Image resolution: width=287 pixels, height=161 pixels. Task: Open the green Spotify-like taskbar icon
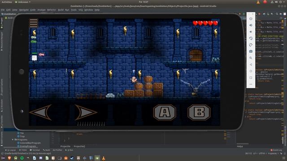(22, 158)
